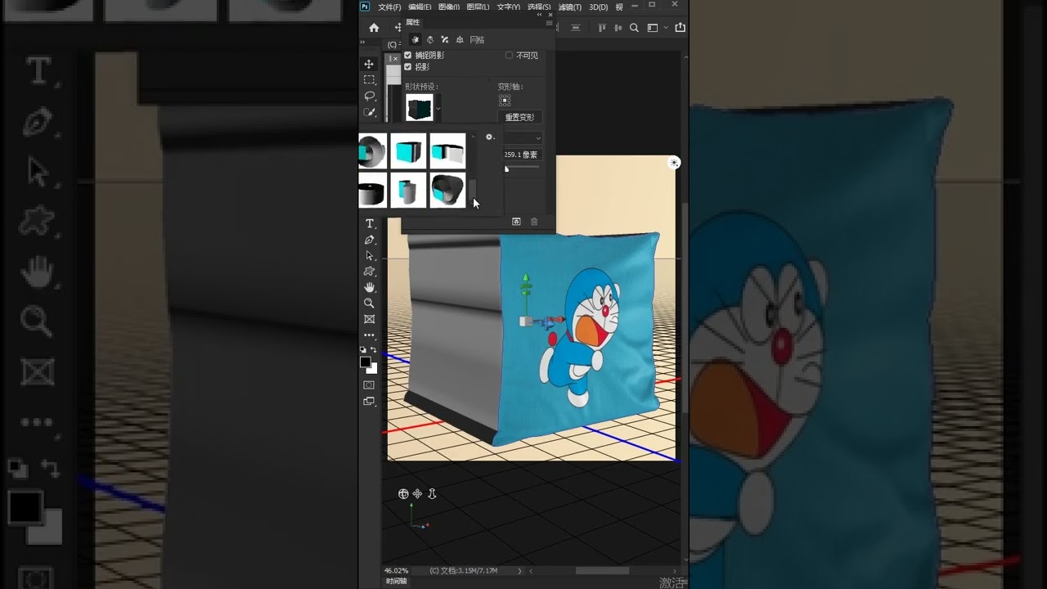Open the 编辑(E) menu

[x=420, y=7]
